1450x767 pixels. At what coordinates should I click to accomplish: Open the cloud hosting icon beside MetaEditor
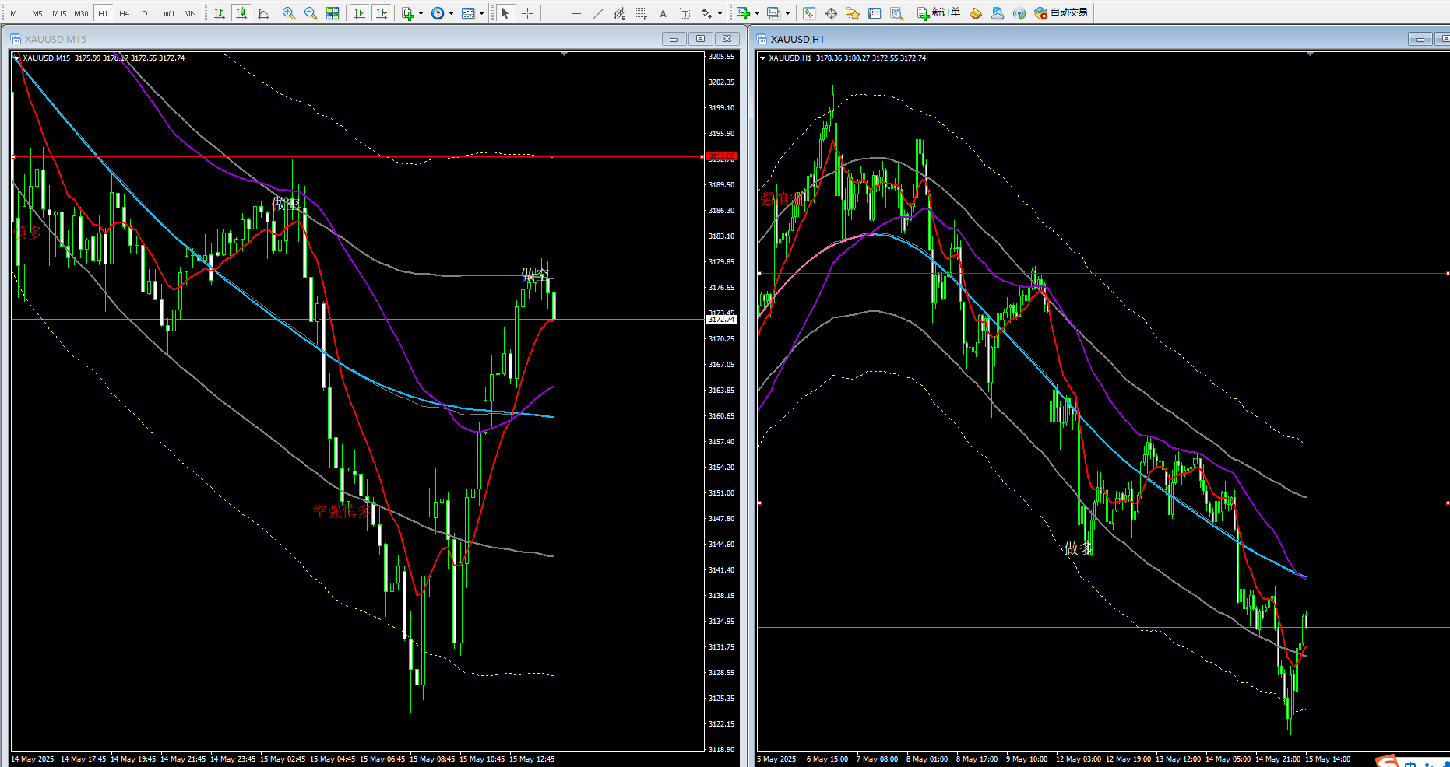[x=998, y=13]
